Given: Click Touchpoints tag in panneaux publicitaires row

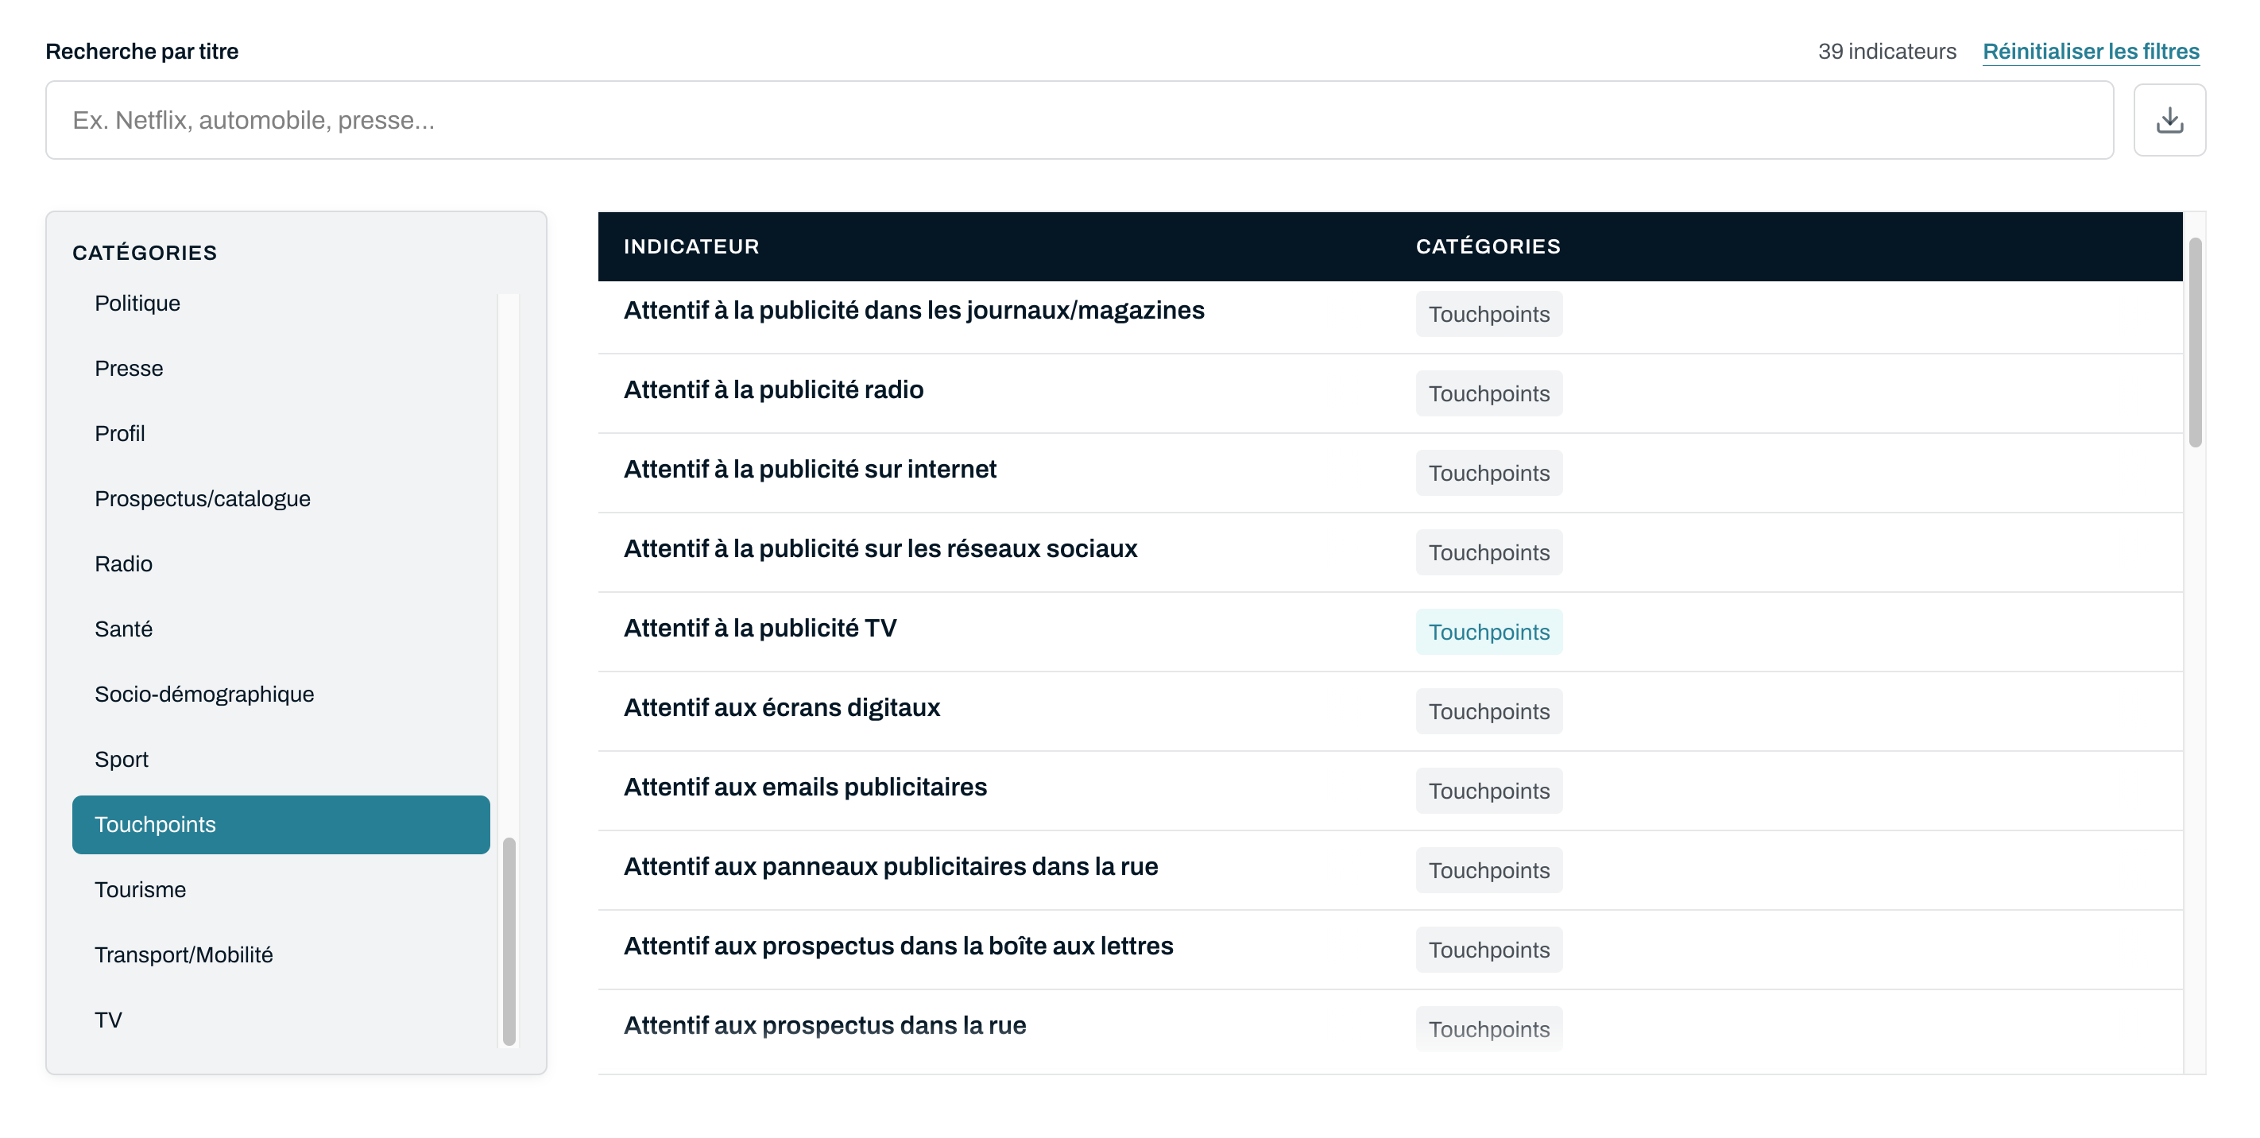Looking at the screenshot, I should 1489,870.
